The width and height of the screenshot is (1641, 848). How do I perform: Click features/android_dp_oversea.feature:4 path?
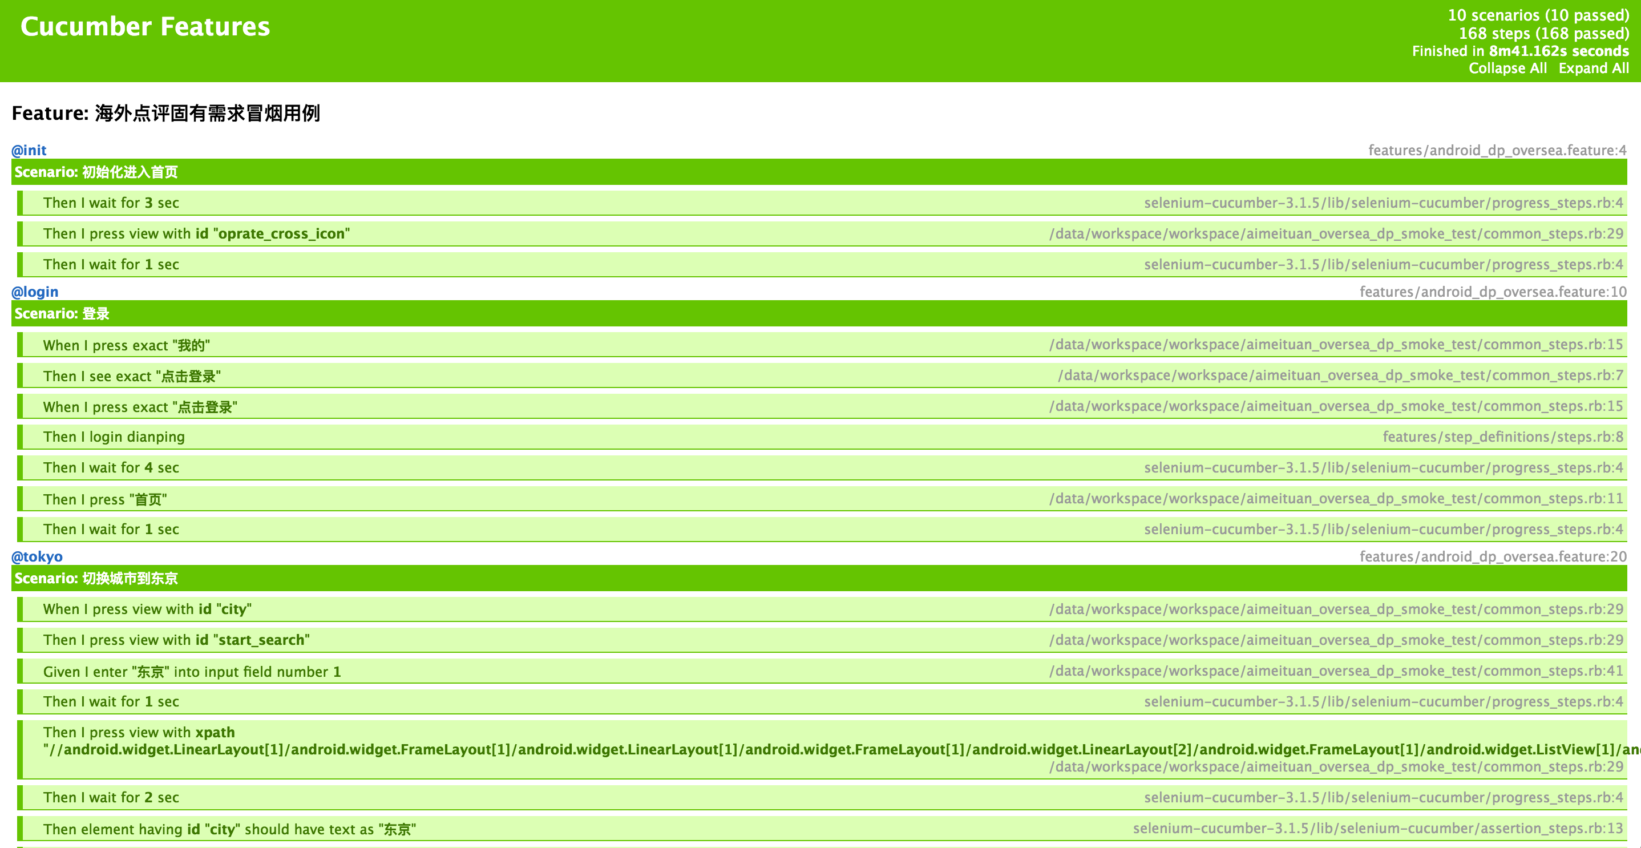tap(1497, 150)
